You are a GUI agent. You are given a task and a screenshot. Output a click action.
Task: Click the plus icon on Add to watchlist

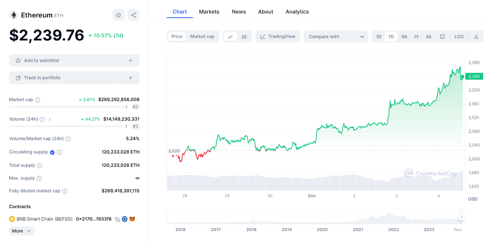point(131,60)
